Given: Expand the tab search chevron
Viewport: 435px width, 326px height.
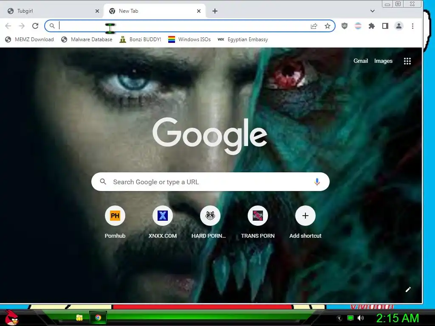Looking at the screenshot, I should 372,11.
